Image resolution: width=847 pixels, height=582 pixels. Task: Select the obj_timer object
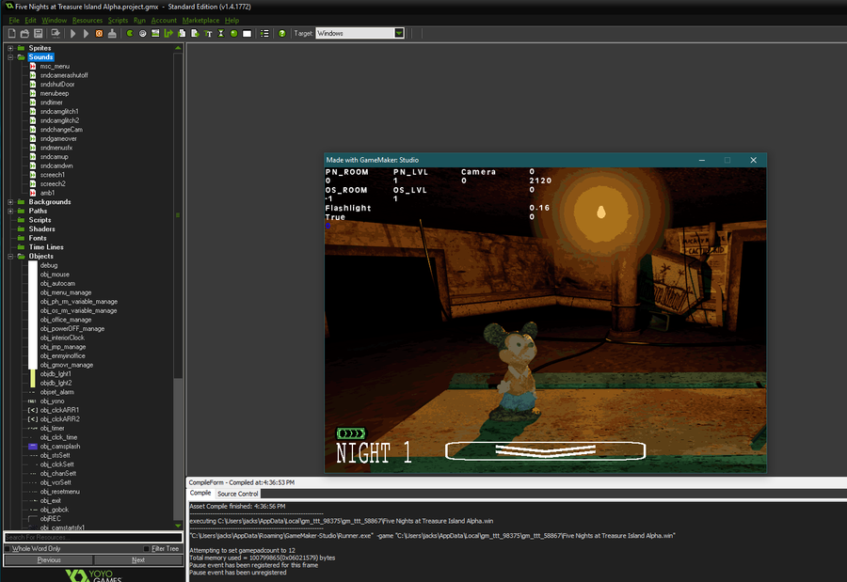[52, 428]
